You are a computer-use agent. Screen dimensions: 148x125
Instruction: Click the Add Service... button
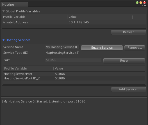point(129,89)
